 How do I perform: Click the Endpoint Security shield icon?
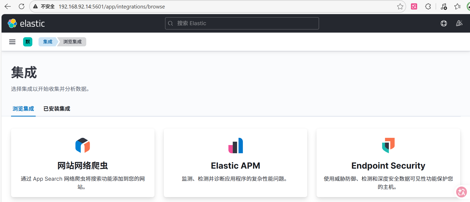coord(388,145)
